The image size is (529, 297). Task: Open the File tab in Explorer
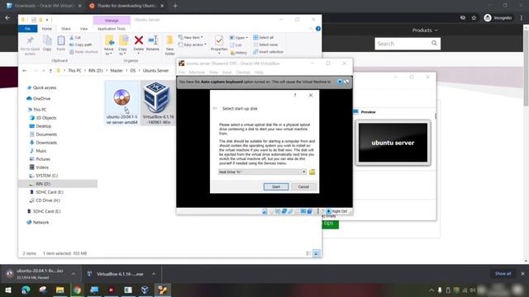tap(27, 29)
